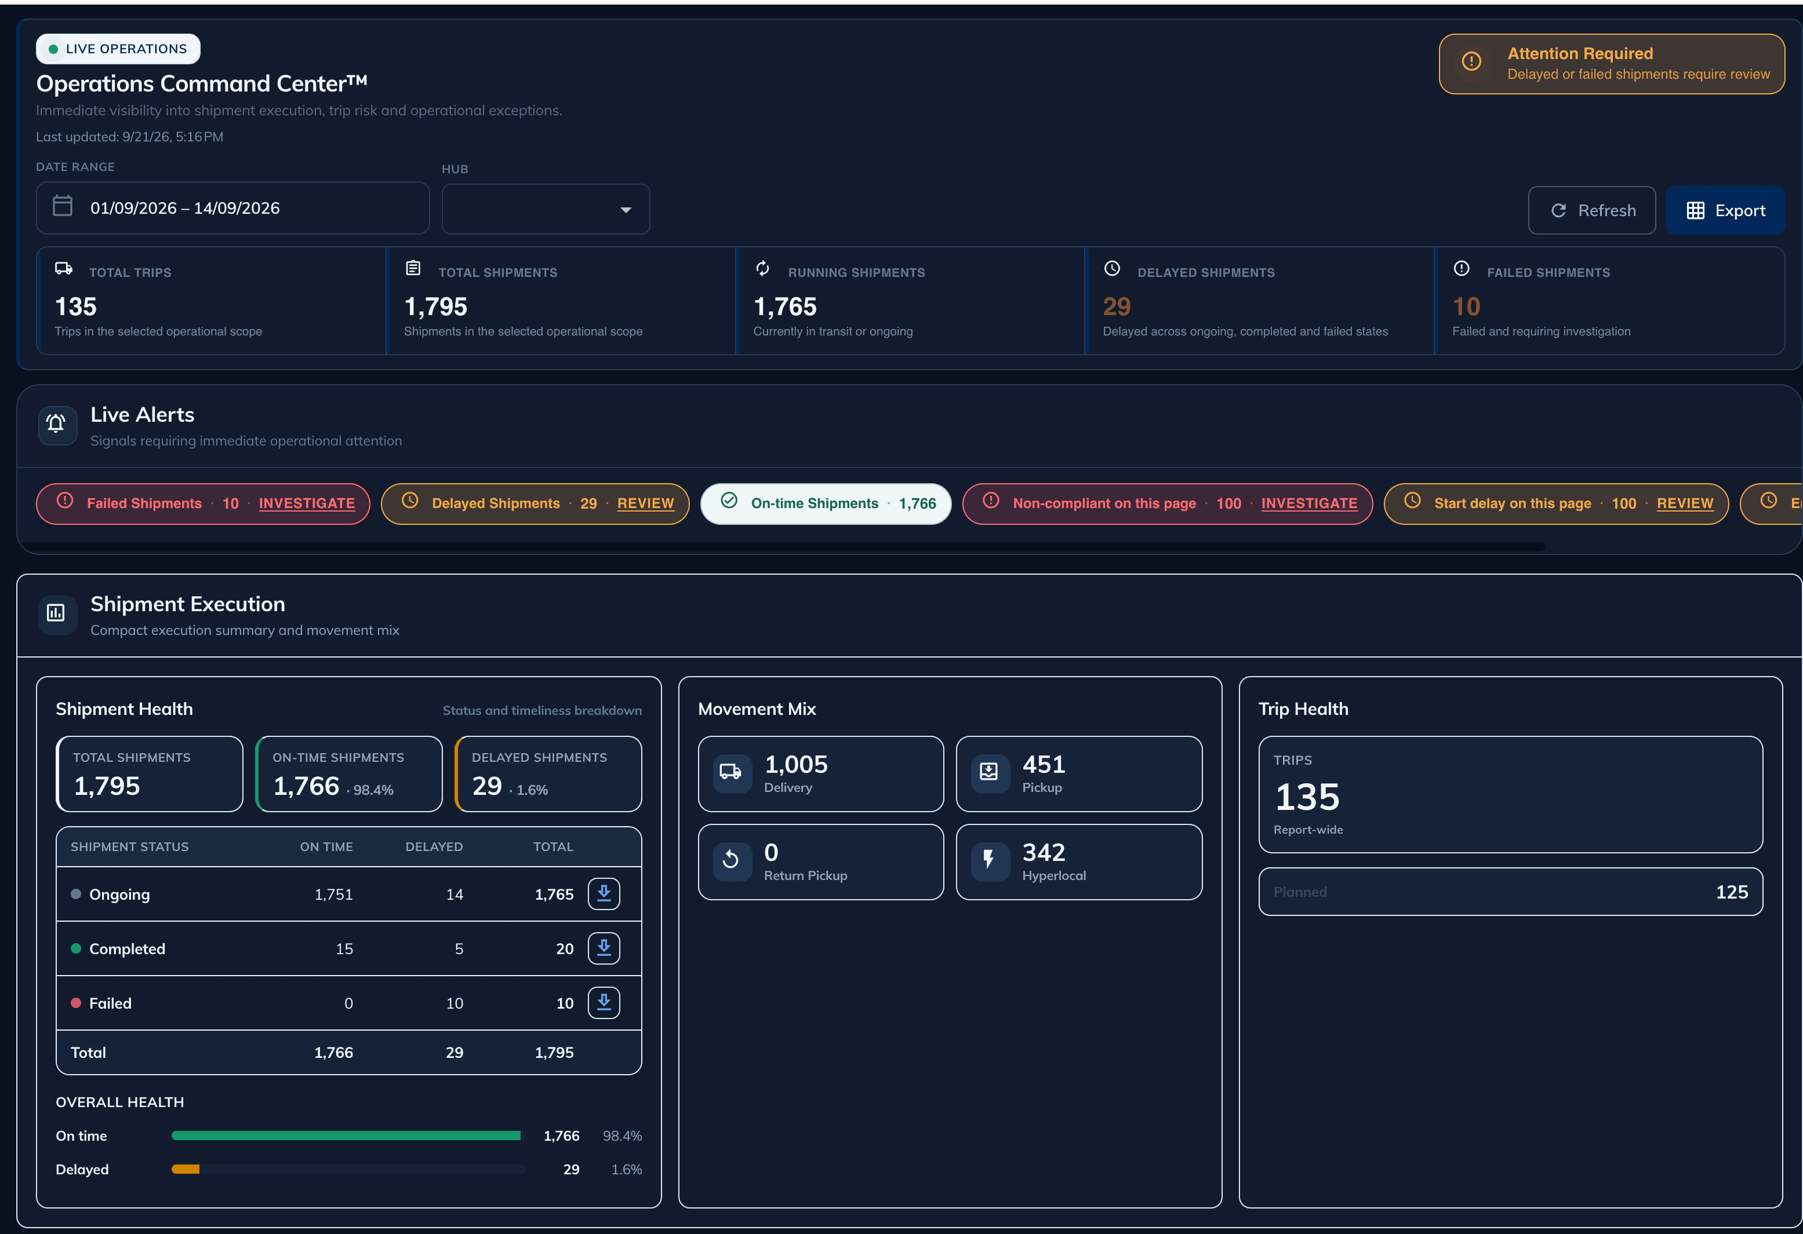1803x1234 pixels.
Task: Click the Refresh circular arrow icon
Action: [1558, 211]
